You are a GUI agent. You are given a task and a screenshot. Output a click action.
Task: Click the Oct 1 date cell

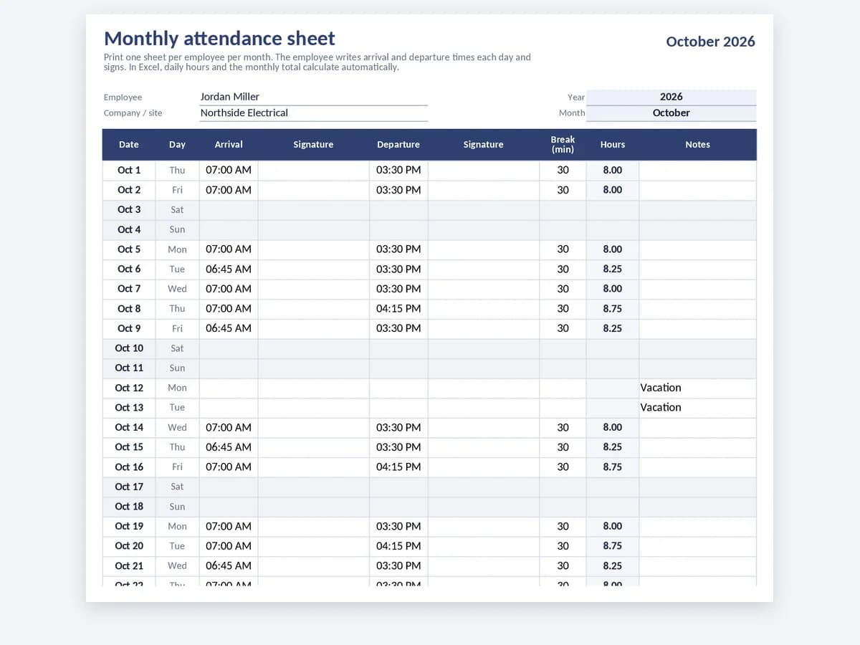coord(129,171)
